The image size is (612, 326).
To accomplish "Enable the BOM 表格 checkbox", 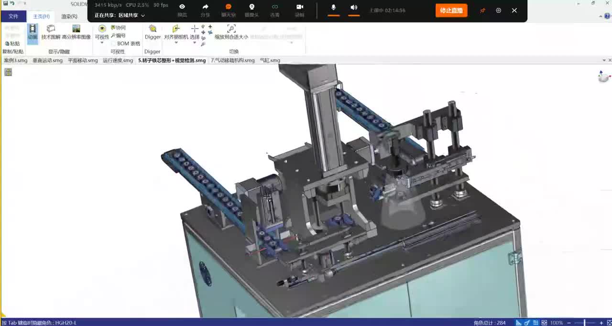I will [113, 43].
